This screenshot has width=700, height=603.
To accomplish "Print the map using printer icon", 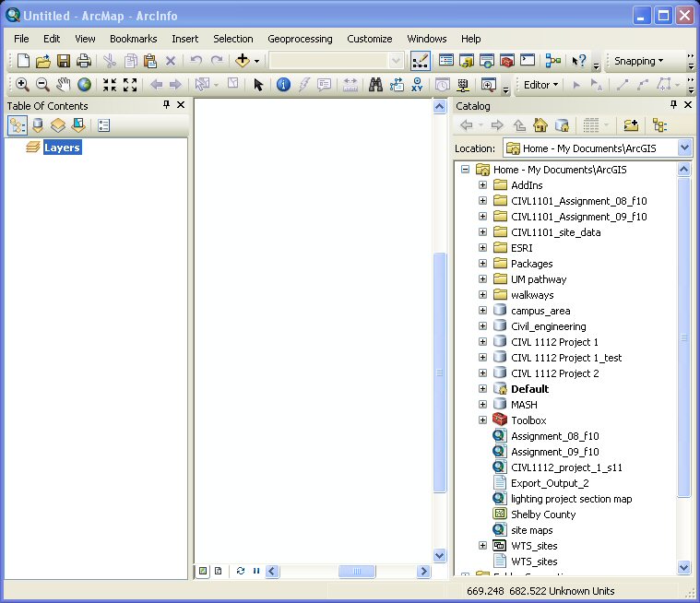I will coord(84,61).
